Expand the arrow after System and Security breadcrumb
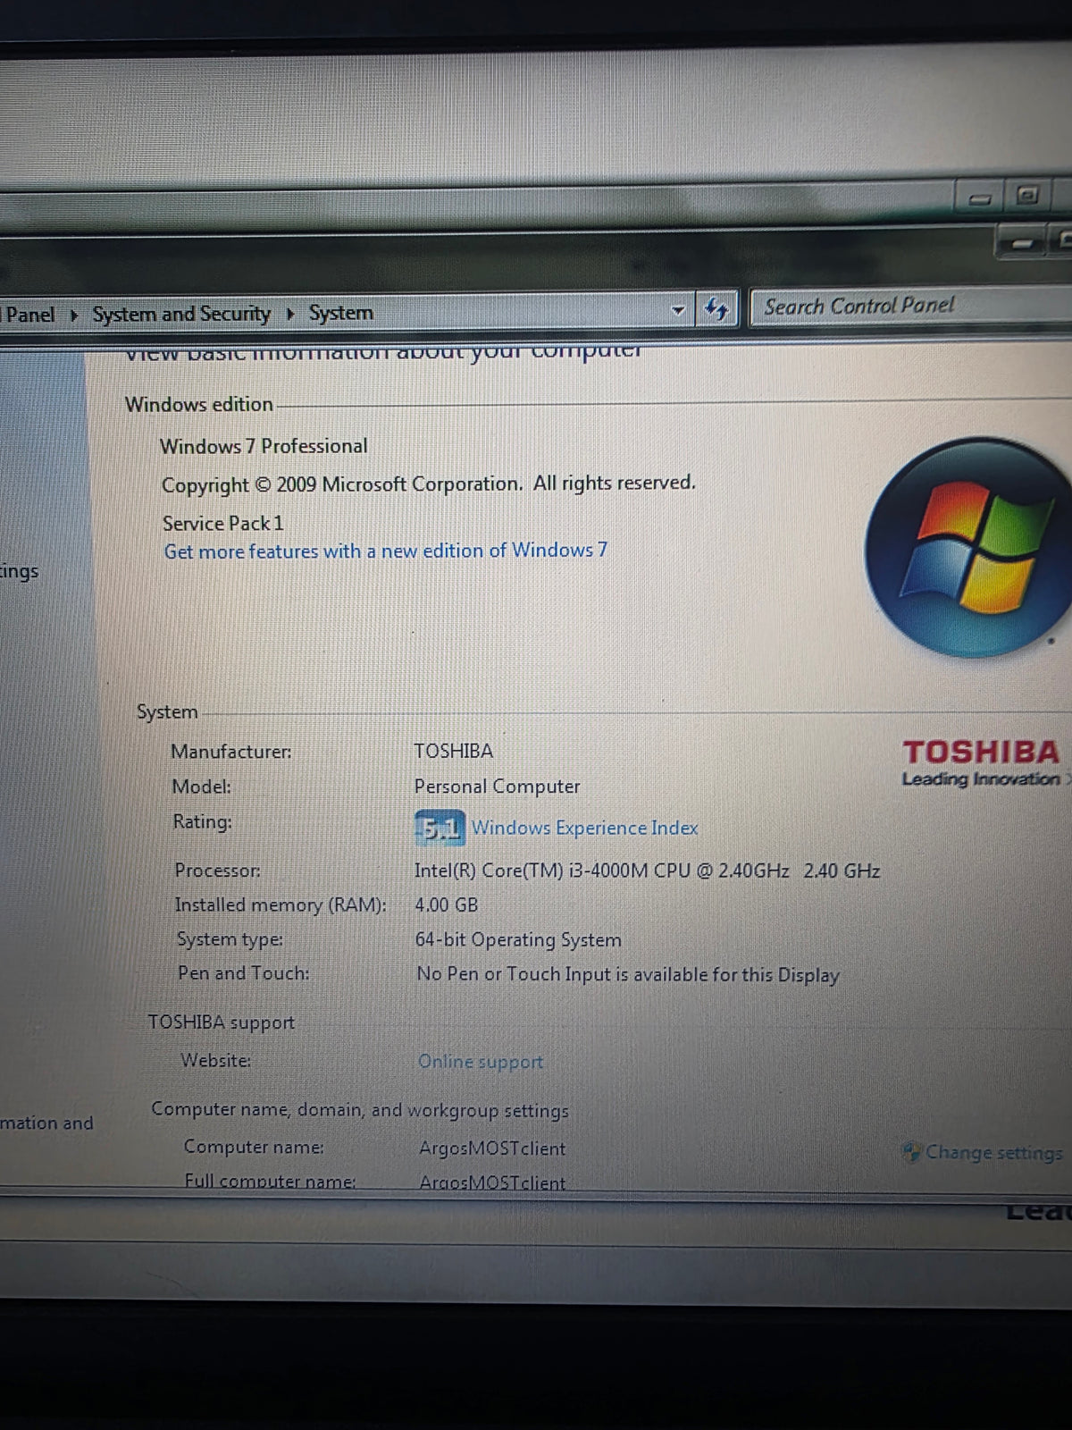1072x1430 pixels. 290,314
